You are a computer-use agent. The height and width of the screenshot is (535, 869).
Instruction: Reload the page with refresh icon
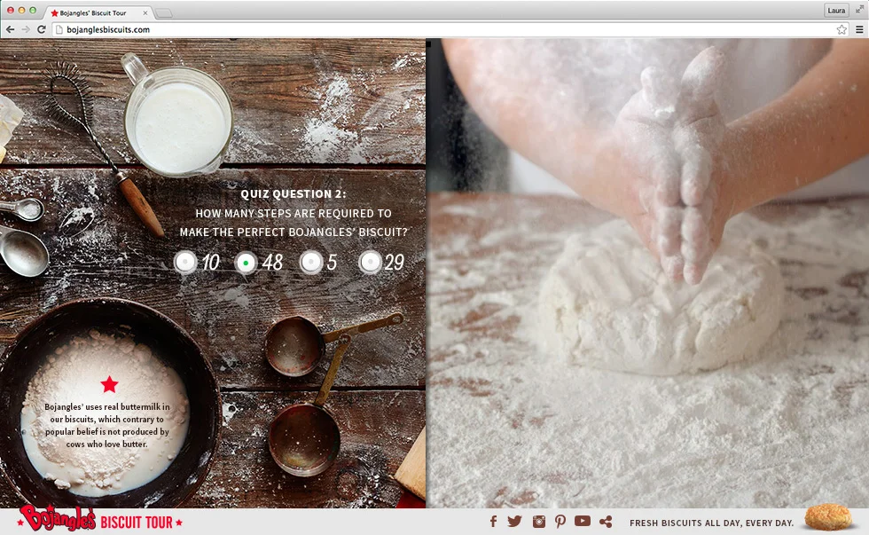click(x=42, y=29)
